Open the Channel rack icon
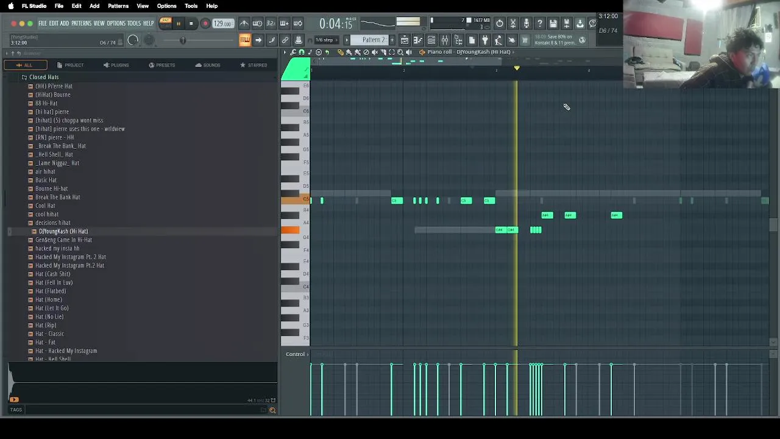This screenshot has width=780, height=439. tap(431, 40)
